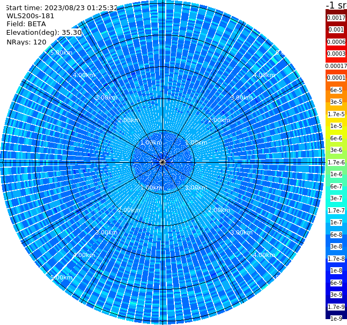The width and height of the screenshot is (347, 325).
Task: Select the 3e-6 colorbar label
Action: click(336, 150)
